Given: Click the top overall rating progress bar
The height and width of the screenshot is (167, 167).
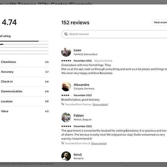Looking at the screenshot, I should pos(24,41).
